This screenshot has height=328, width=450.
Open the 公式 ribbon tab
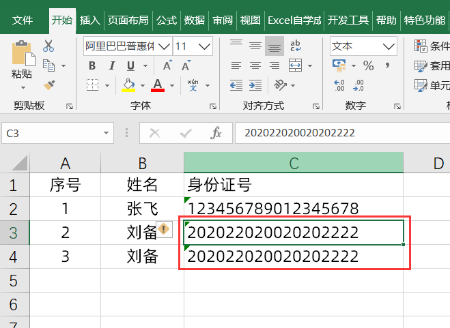[x=167, y=20]
